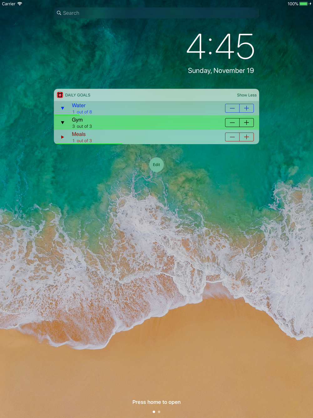This screenshot has width=313, height=418.
Task: Tap Show Less on Daily Goals widget
Action: point(247,95)
